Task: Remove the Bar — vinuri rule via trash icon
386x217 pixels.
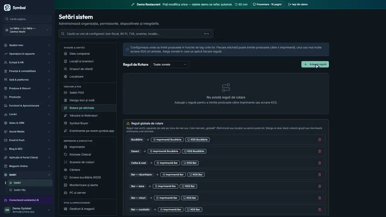Action: coord(320,198)
